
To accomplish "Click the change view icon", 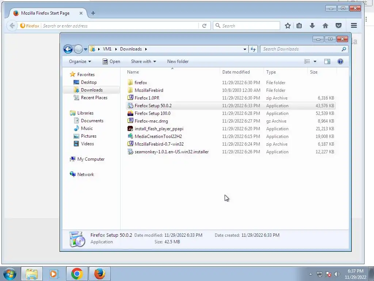I will (307, 61).
